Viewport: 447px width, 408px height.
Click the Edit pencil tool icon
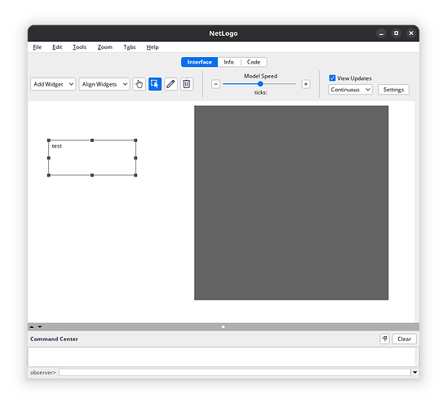[x=170, y=84]
